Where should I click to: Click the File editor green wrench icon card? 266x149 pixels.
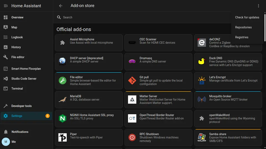pyautogui.click(x=63, y=80)
